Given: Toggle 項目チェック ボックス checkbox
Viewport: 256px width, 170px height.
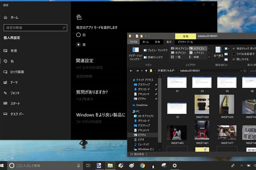Looking at the screenshot, I should pyautogui.click(x=234, y=49).
